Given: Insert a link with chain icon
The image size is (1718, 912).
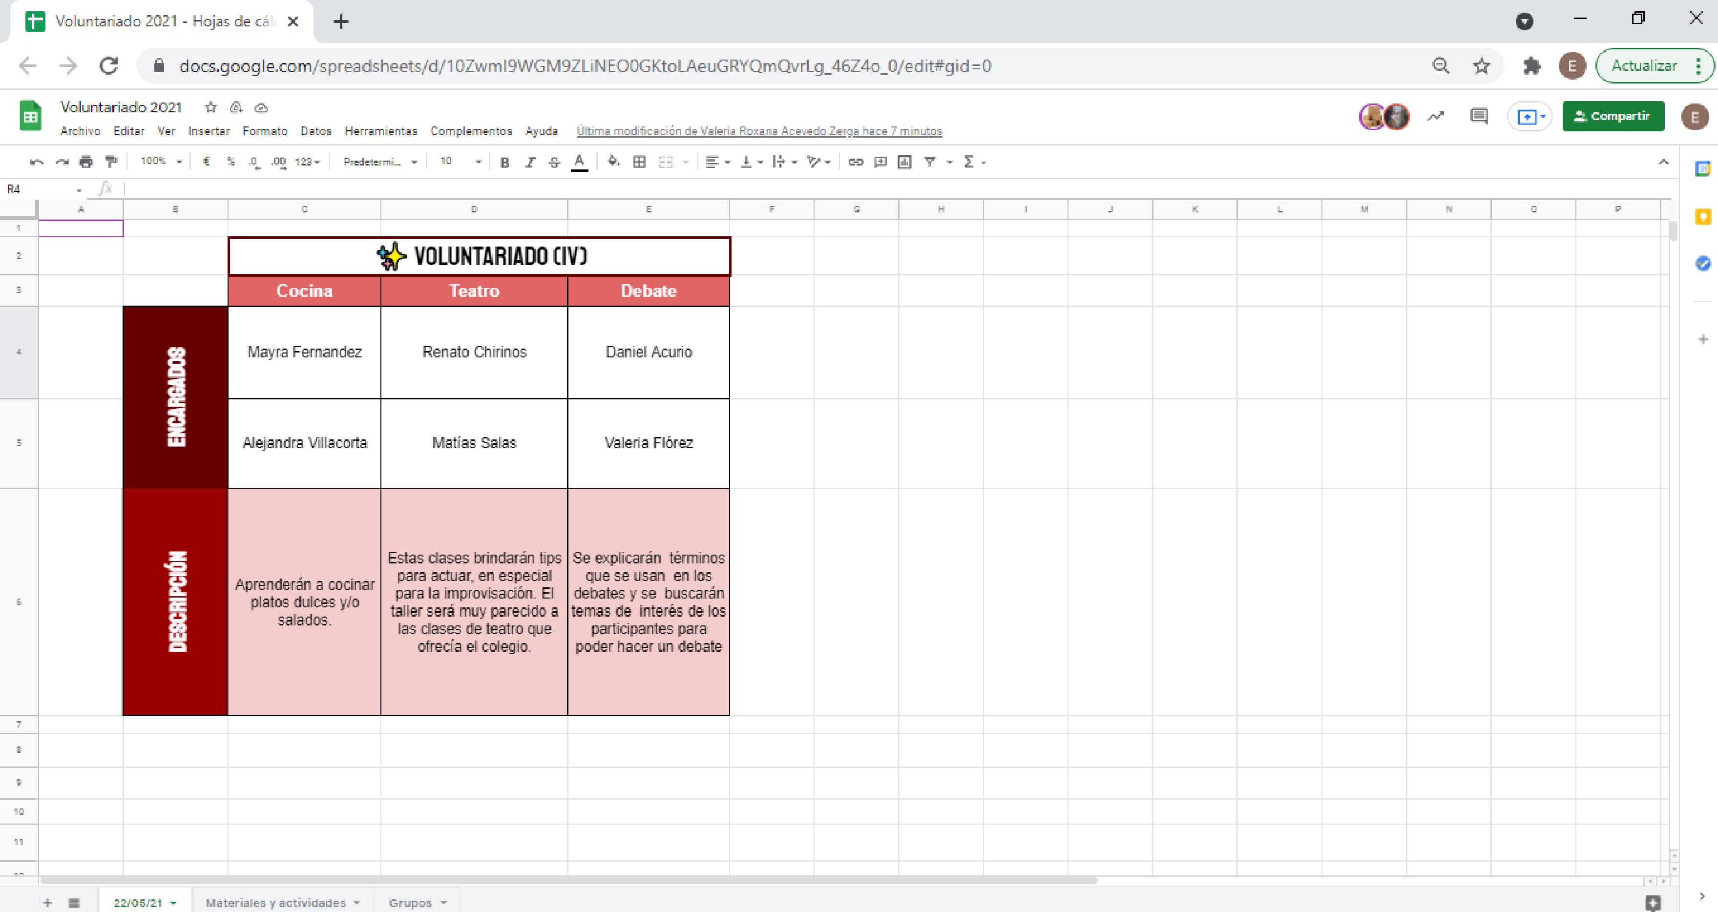Looking at the screenshot, I should click(x=856, y=161).
